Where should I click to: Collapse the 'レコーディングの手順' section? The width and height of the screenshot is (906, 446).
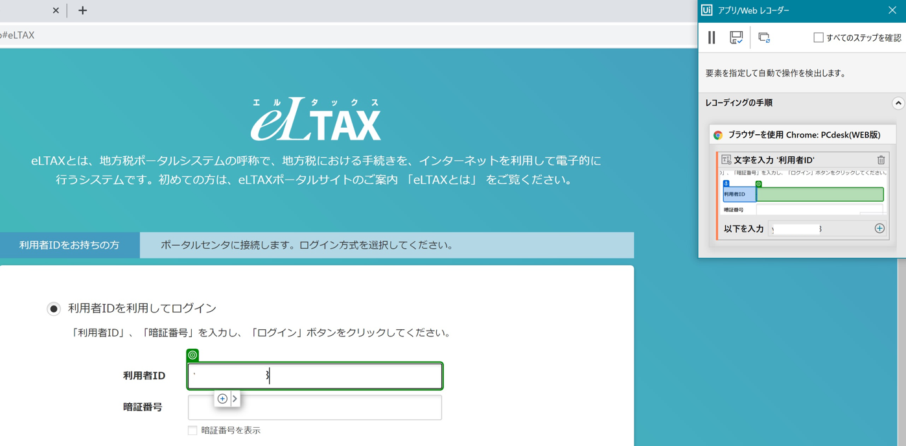pyautogui.click(x=898, y=103)
